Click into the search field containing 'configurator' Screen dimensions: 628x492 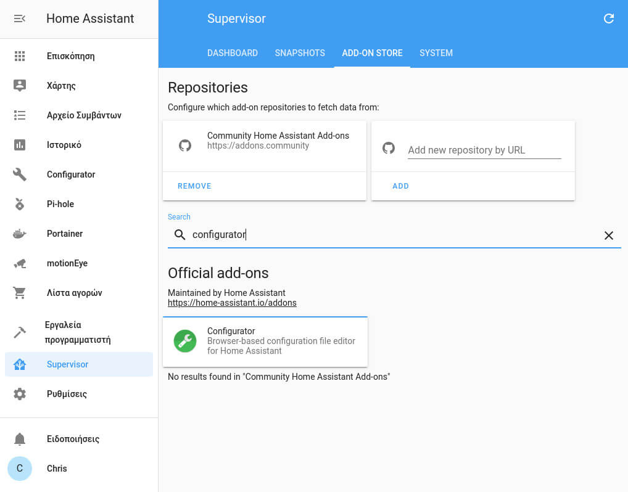394,234
